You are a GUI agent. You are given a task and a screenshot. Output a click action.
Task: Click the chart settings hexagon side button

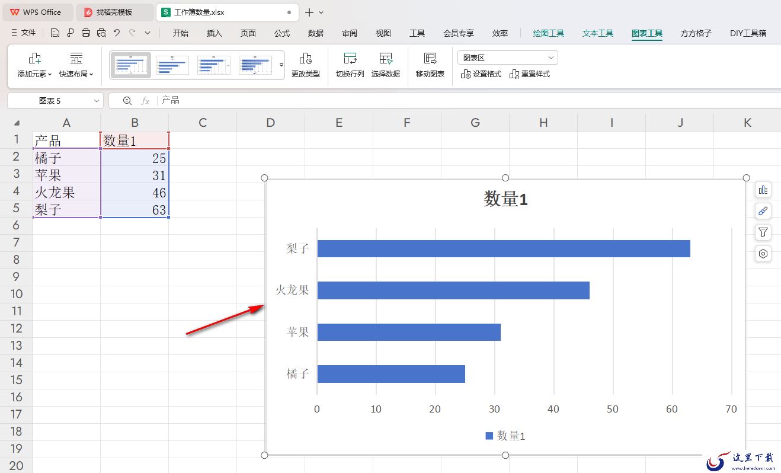(763, 254)
